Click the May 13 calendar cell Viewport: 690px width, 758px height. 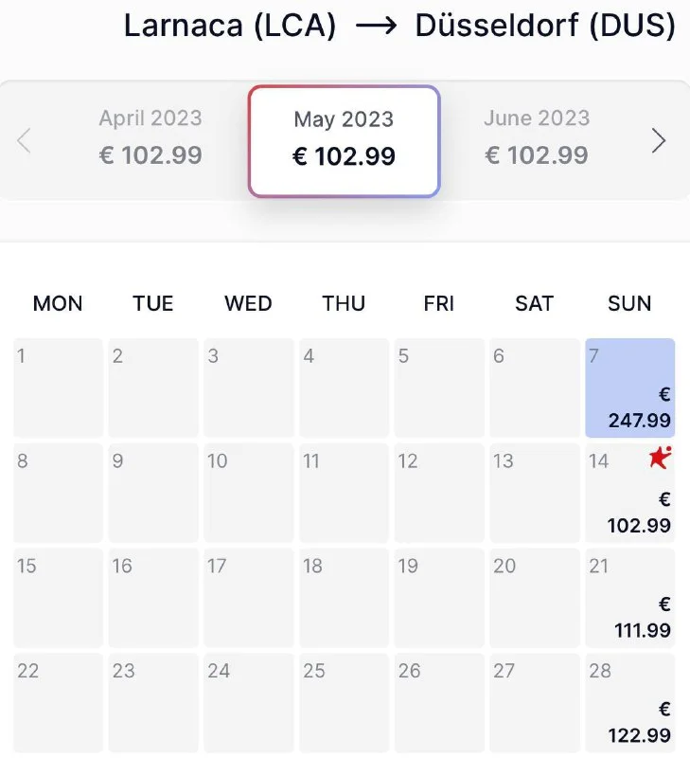tap(534, 493)
